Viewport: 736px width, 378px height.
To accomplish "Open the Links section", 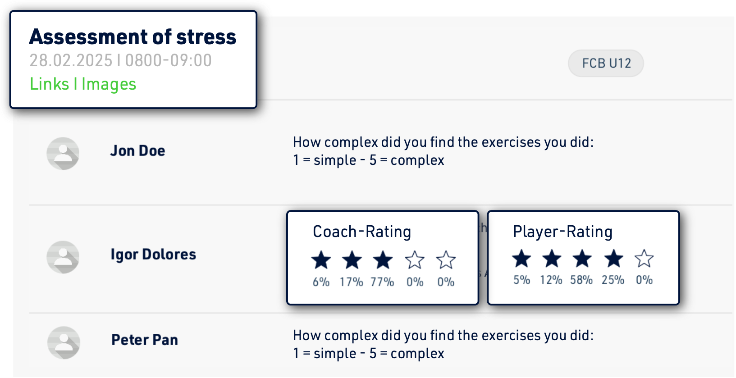I will click(x=49, y=84).
